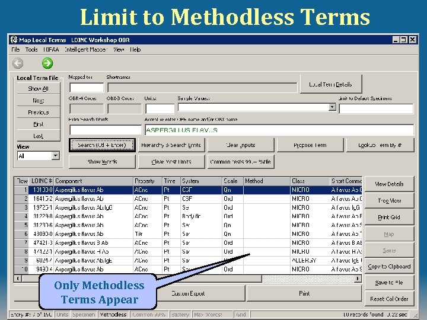427x320 pixels.
Task: Select row 3 Aspergillus flavus Ab.IgG
Action: click(x=188, y=207)
